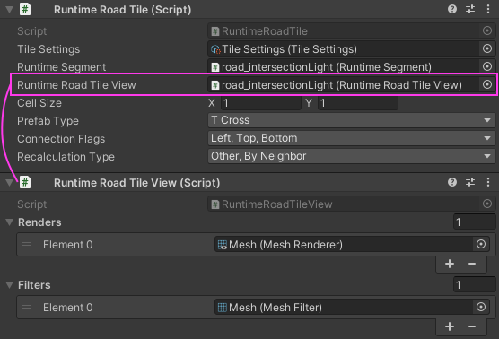Open object picker for Runtime Segment
Viewport: 499px width, 339px height.
coord(487,66)
